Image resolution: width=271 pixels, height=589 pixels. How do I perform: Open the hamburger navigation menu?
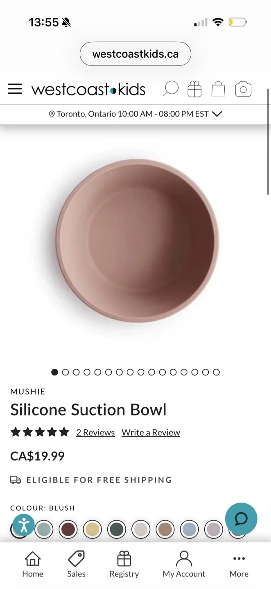(x=15, y=89)
